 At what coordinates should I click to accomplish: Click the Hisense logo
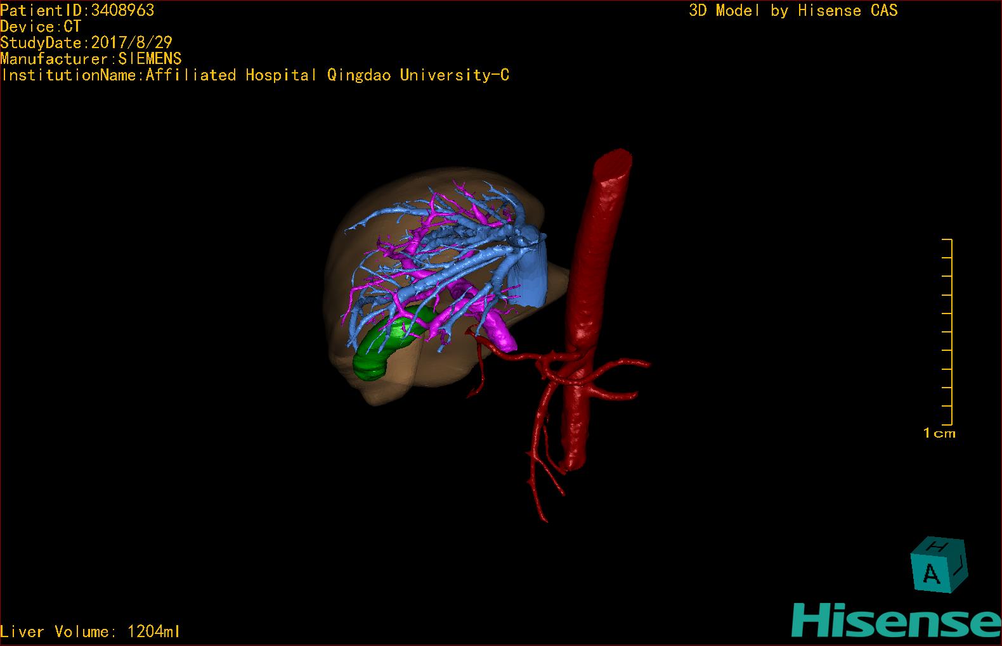(x=896, y=620)
